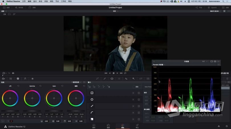This screenshot has width=231, height=129.
Task: Open the Qualifier eyedropper palette
Action: click(x=105, y=79)
